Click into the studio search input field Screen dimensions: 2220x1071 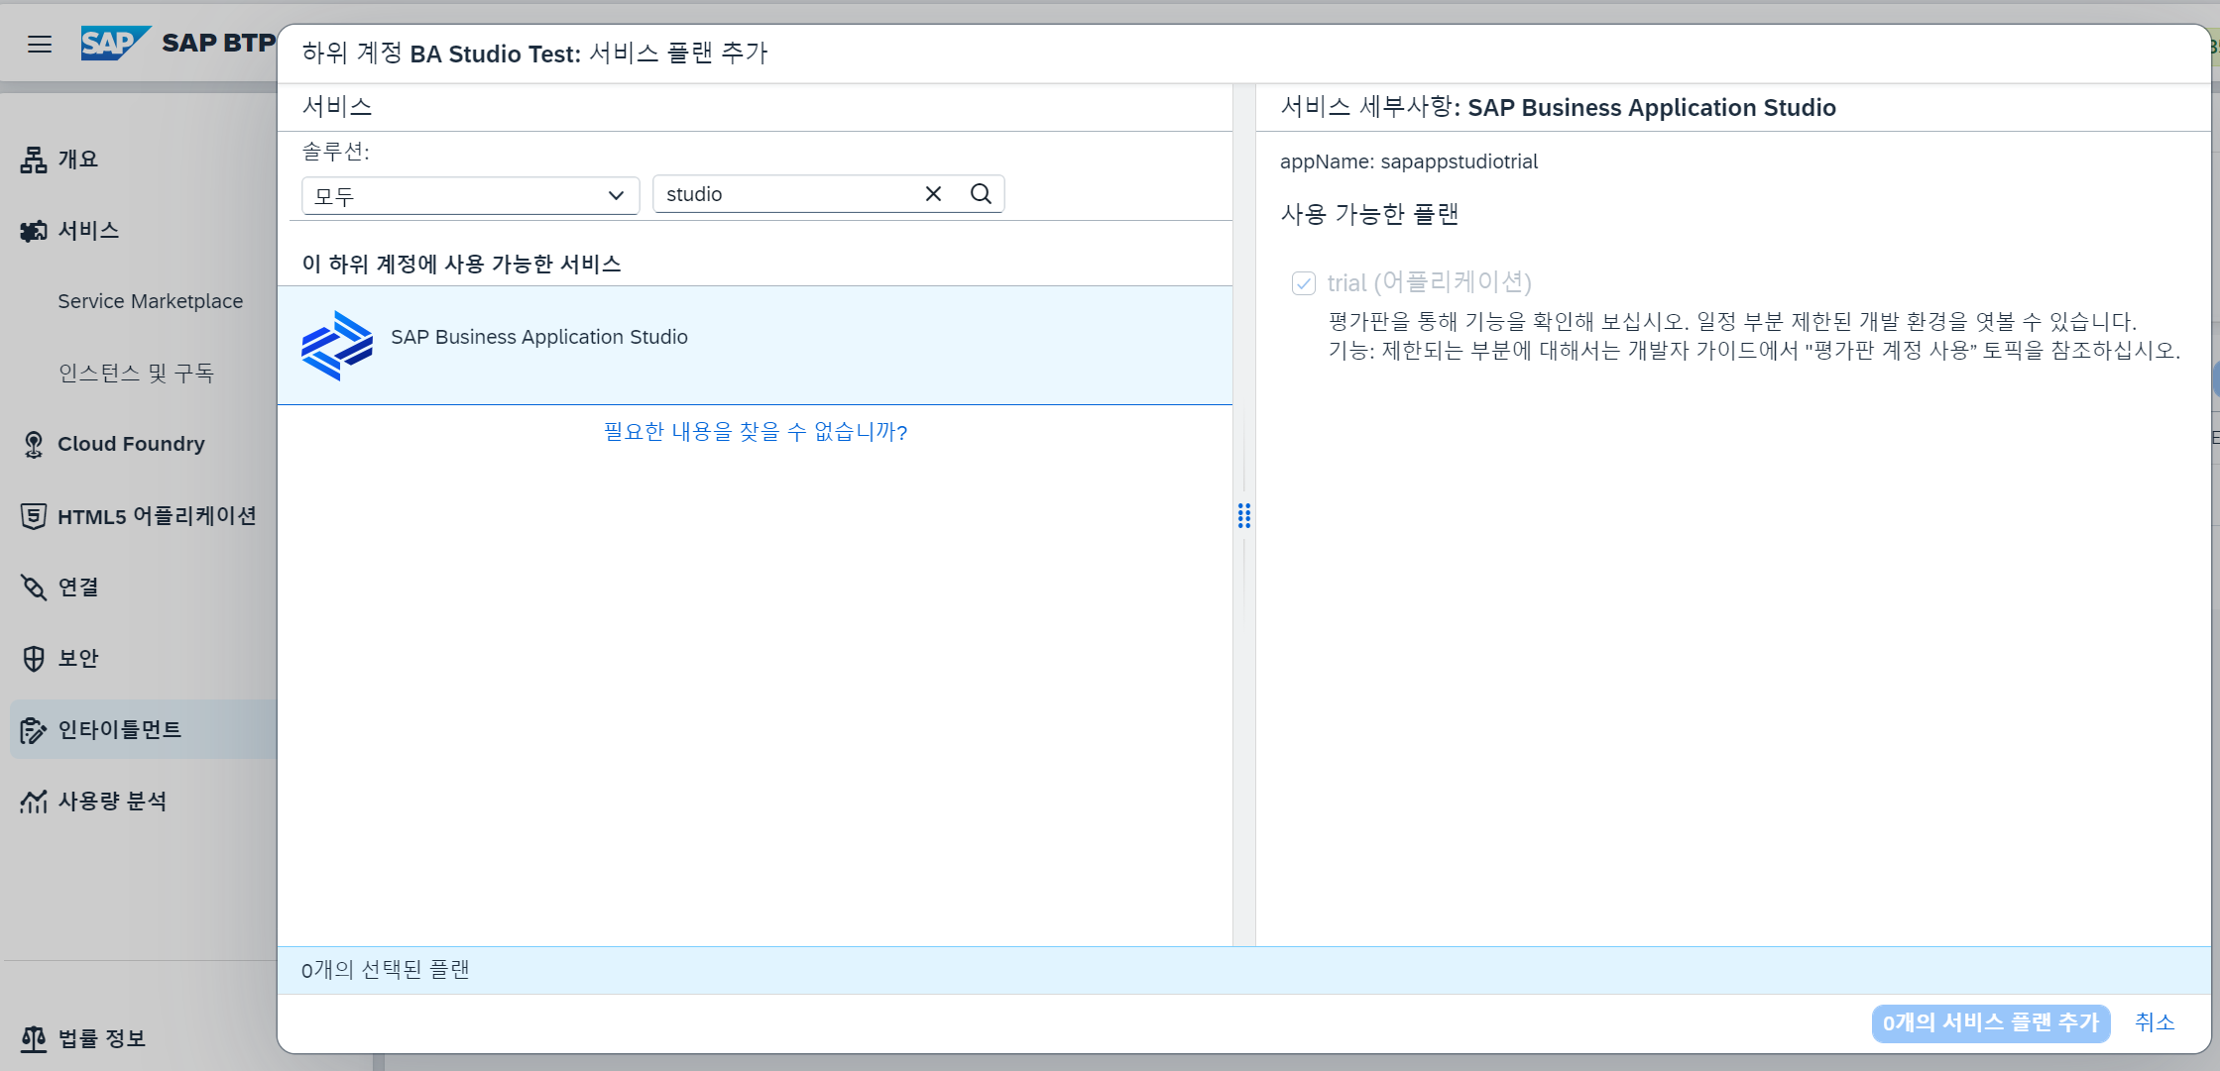(783, 194)
